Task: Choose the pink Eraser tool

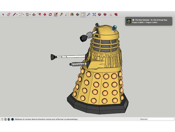Action: click(8, 14)
